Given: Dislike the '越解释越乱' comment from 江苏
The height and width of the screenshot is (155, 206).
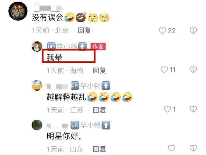Looking at the screenshot, I should point(193,109).
